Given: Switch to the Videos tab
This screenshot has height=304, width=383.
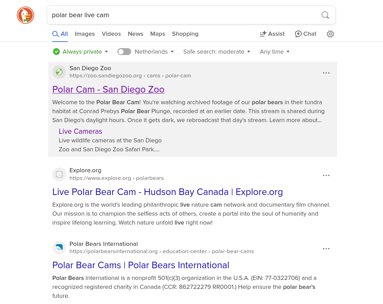Looking at the screenshot, I should point(111,34).
